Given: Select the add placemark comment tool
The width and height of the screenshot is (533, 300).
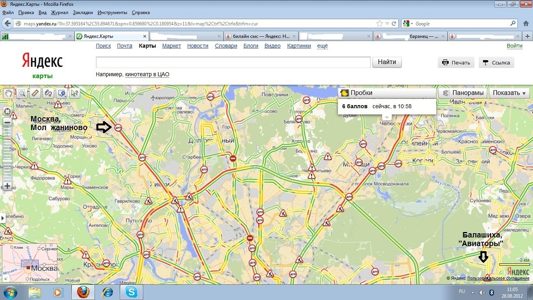Looking at the screenshot, I should 61,93.
